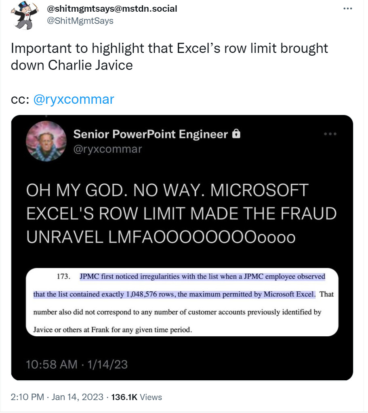Open the 2:10 PM · Jan 14, 2023 timestamp
The image size is (368, 413).
click(57, 397)
